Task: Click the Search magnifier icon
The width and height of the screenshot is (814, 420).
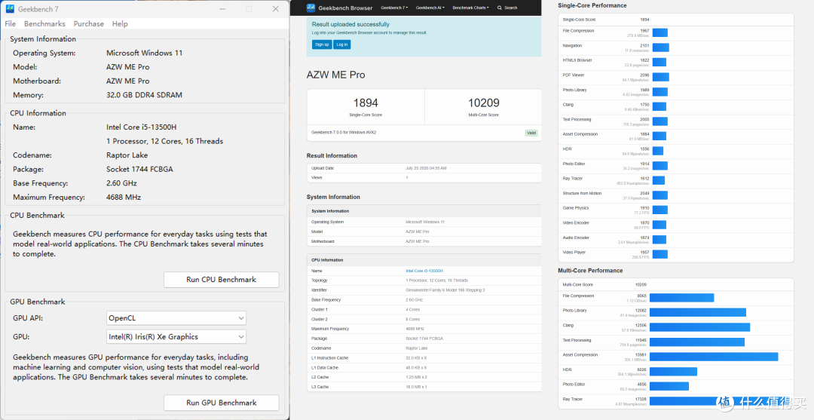Action: pyautogui.click(x=500, y=8)
